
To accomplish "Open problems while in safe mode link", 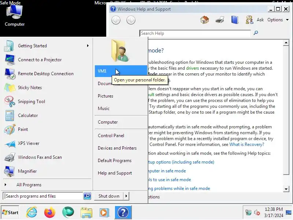I will pos(179,188).
